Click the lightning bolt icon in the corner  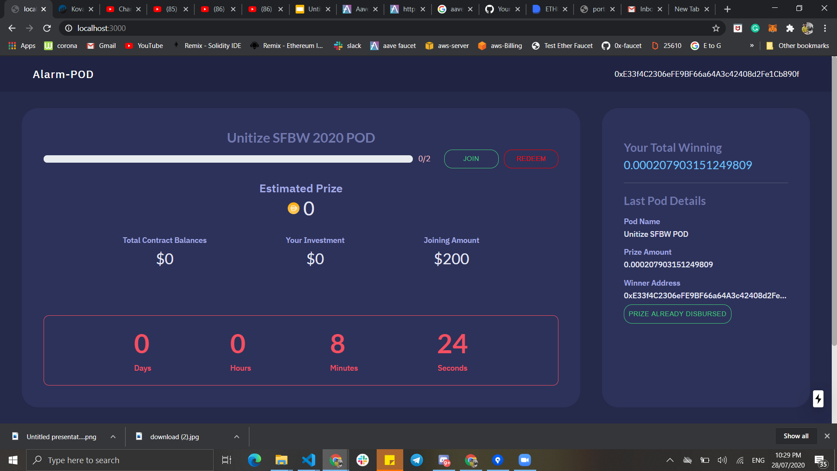[818, 399]
